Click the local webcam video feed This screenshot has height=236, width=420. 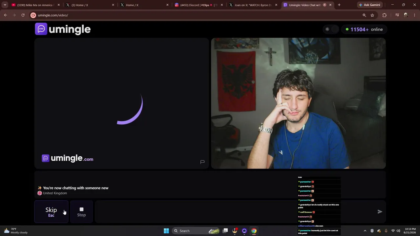point(298,103)
